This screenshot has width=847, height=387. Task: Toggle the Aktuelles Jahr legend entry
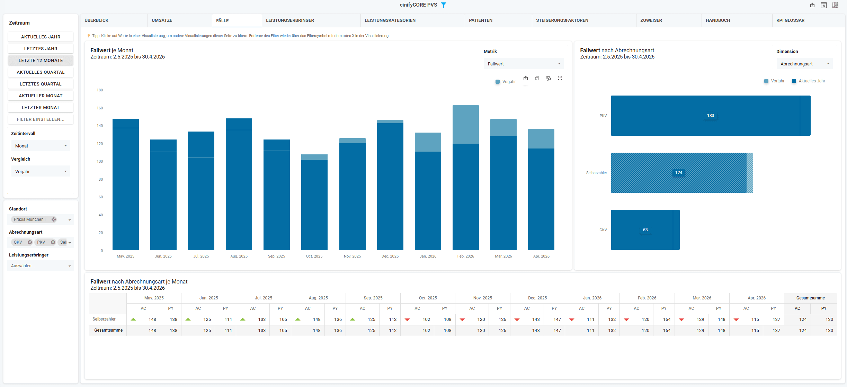point(809,81)
